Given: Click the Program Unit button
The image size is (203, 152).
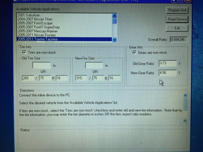Looking at the screenshot, I should (177, 10).
